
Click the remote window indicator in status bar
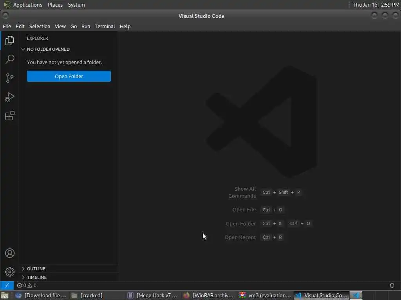point(7,286)
